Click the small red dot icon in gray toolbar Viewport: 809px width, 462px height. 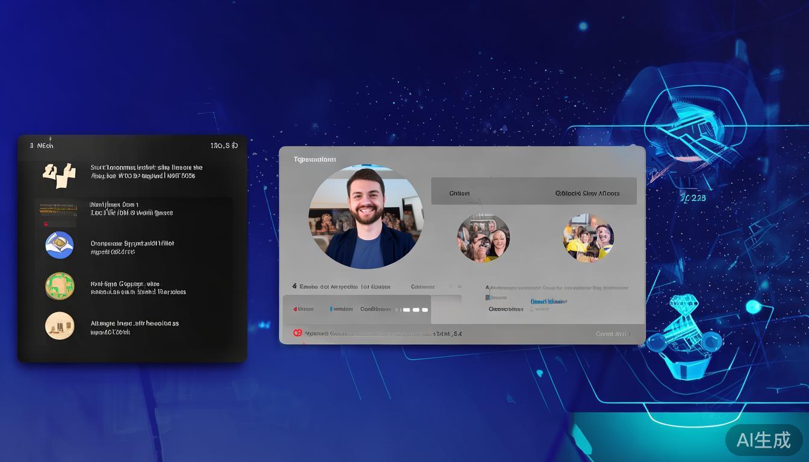pyautogui.click(x=295, y=309)
